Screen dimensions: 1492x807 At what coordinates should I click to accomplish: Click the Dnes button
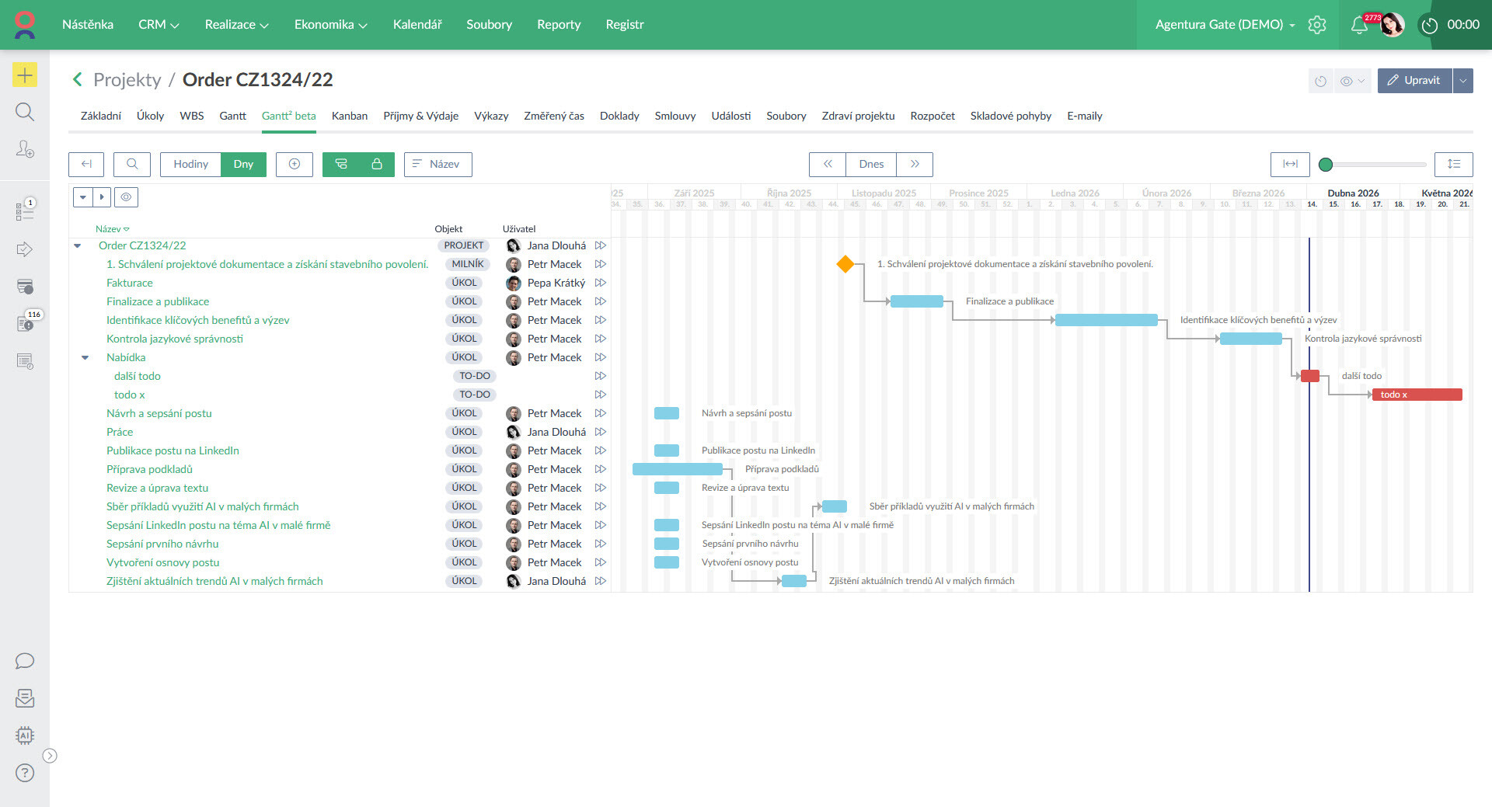[871, 164]
